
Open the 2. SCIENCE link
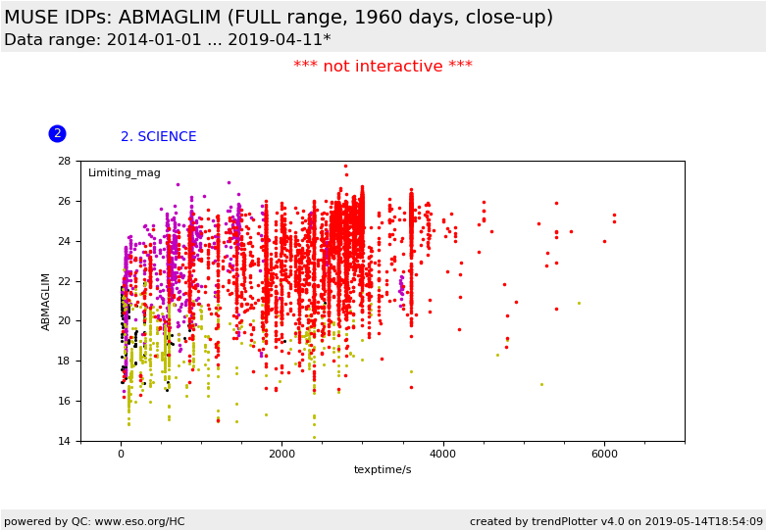coord(158,137)
